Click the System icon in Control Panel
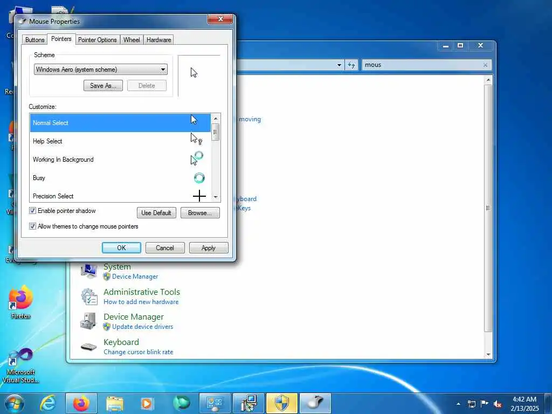The width and height of the screenshot is (552, 414). click(x=89, y=271)
